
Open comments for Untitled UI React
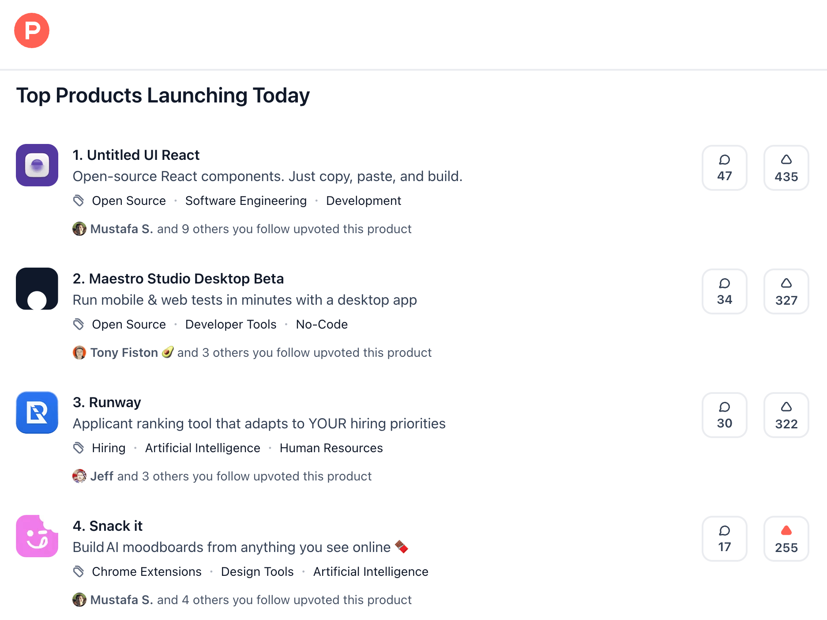coord(725,168)
